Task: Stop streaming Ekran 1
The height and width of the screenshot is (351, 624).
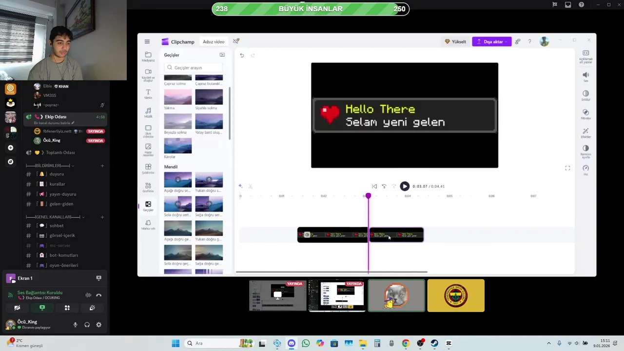Action: tap(98, 278)
